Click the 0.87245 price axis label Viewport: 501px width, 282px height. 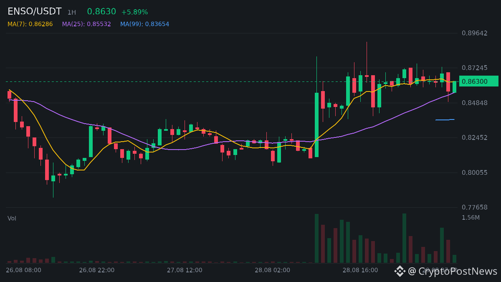pos(474,68)
